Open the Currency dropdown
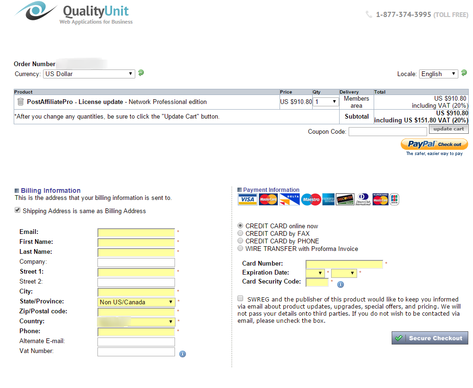Screen dimensions: 473x388 (x=89, y=74)
